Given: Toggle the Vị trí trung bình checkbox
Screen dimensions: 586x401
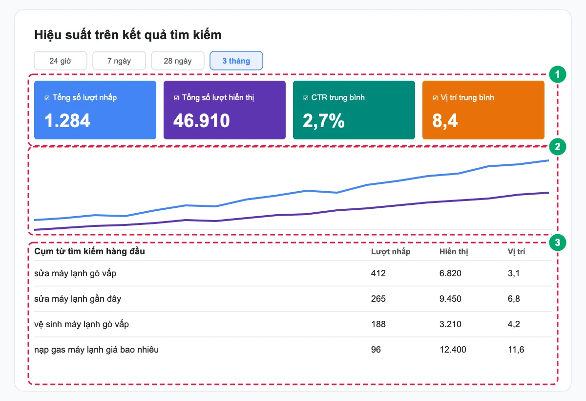Looking at the screenshot, I should click(x=436, y=98).
